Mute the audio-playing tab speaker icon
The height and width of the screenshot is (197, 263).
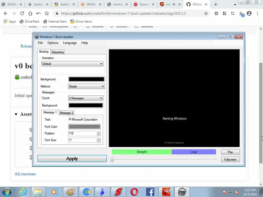174,4
